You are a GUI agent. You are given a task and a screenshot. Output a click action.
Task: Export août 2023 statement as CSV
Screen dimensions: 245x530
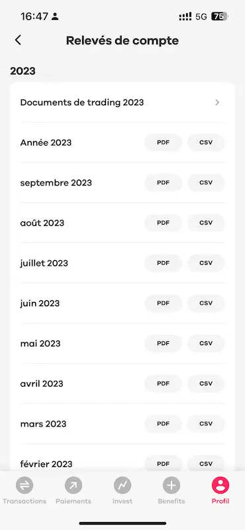pyautogui.click(x=206, y=223)
